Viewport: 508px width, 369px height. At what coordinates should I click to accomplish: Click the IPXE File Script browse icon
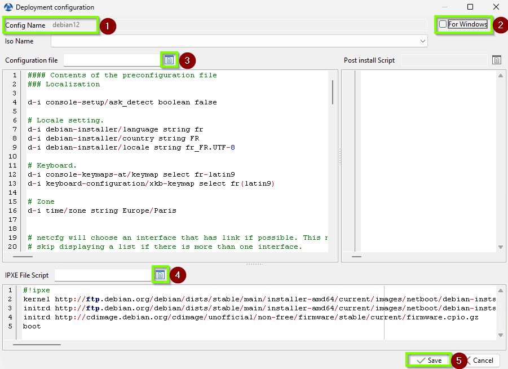(x=160, y=275)
